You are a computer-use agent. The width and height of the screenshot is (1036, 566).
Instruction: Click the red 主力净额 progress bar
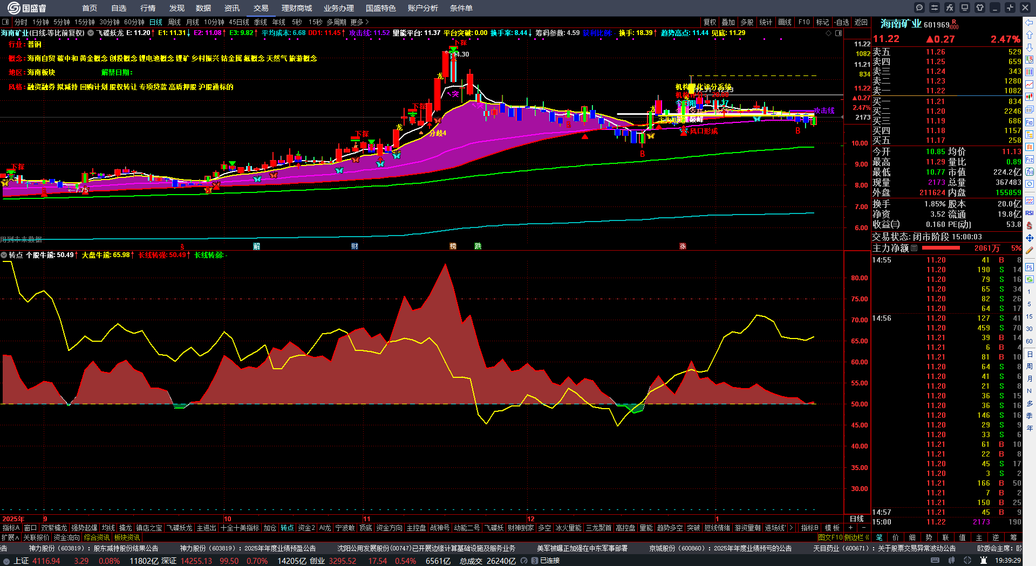(941, 249)
